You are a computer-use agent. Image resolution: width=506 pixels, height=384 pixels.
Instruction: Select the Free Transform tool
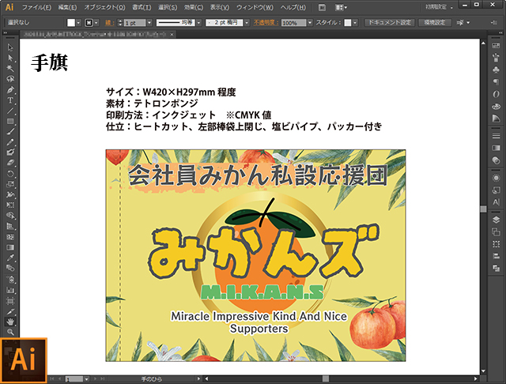tap(10, 205)
